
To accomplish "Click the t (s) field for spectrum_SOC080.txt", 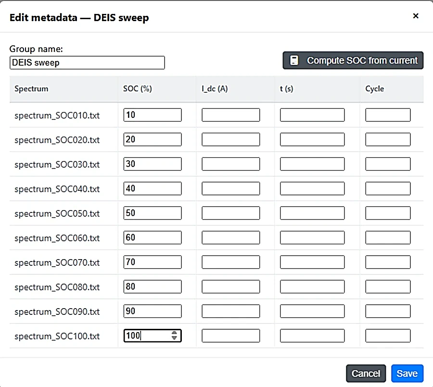I will [x=312, y=287].
